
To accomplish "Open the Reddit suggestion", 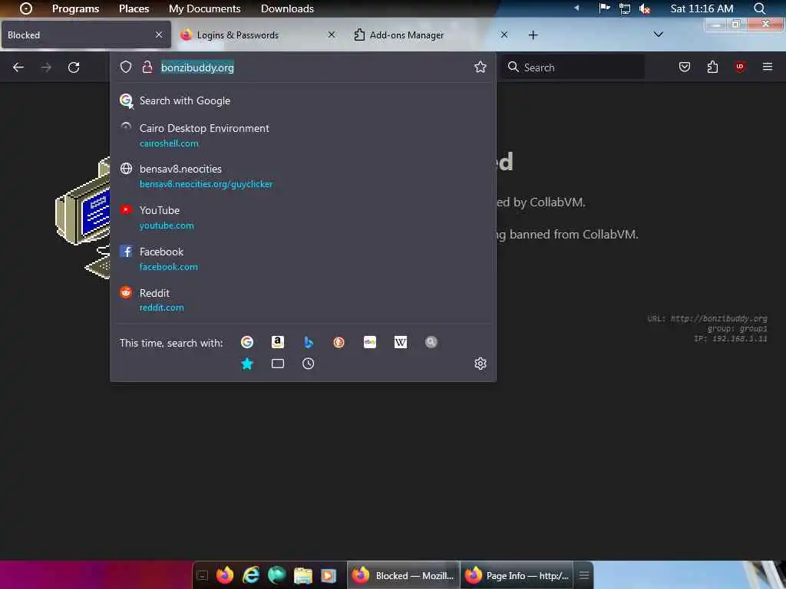I will [x=302, y=300].
